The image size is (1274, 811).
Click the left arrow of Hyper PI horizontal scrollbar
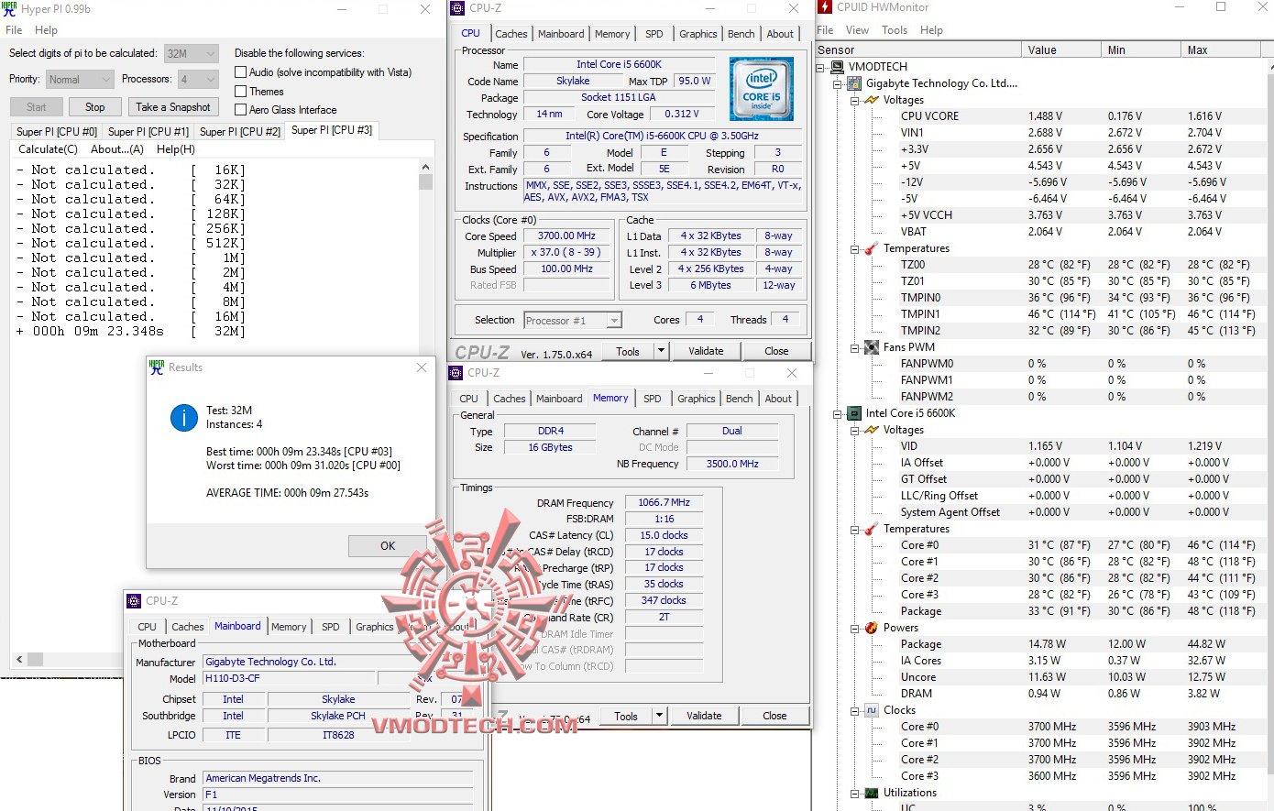(19, 659)
